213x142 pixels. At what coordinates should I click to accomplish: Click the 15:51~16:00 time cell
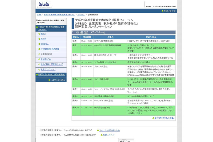[87, 48]
